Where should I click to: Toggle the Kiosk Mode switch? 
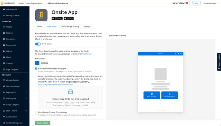click(x=38, y=44)
